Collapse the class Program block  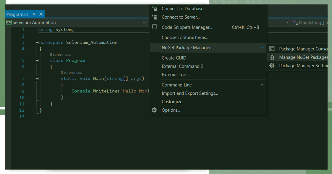[37, 60]
